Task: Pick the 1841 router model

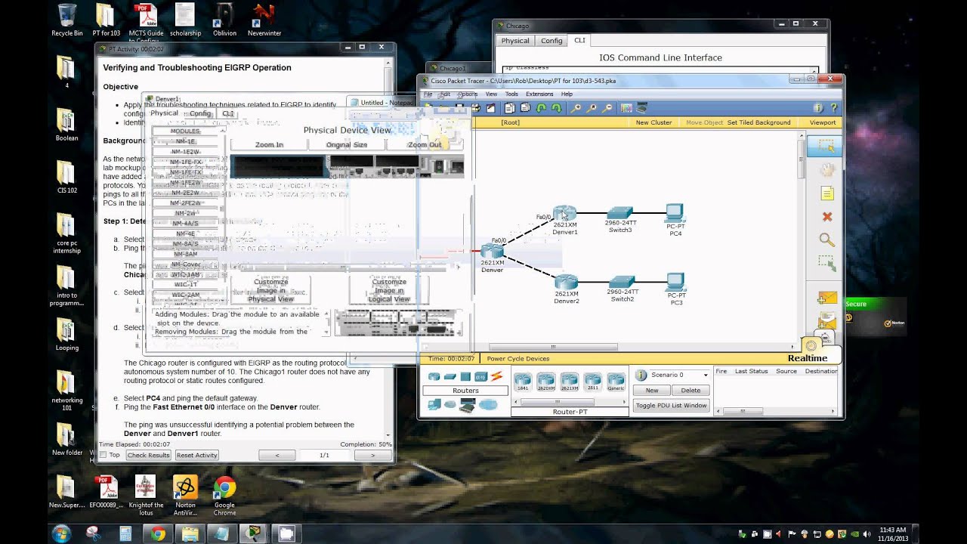Action: click(522, 382)
